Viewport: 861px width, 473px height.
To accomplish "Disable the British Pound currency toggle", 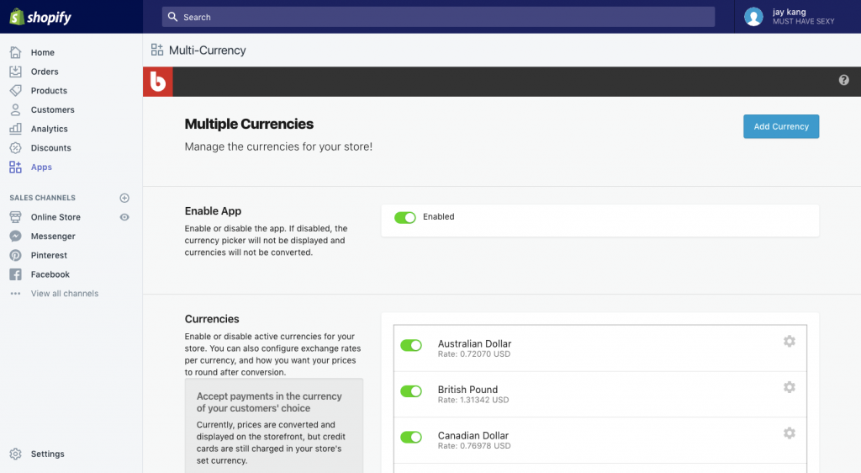I will pyautogui.click(x=411, y=391).
